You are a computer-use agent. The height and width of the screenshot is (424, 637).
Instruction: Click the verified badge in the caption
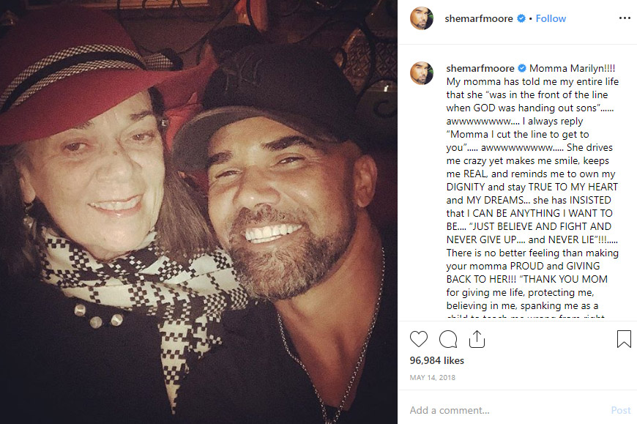521,67
